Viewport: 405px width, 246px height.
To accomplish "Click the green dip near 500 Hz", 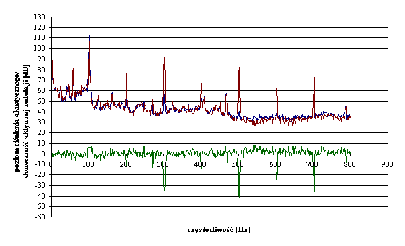I will click(x=239, y=197).
